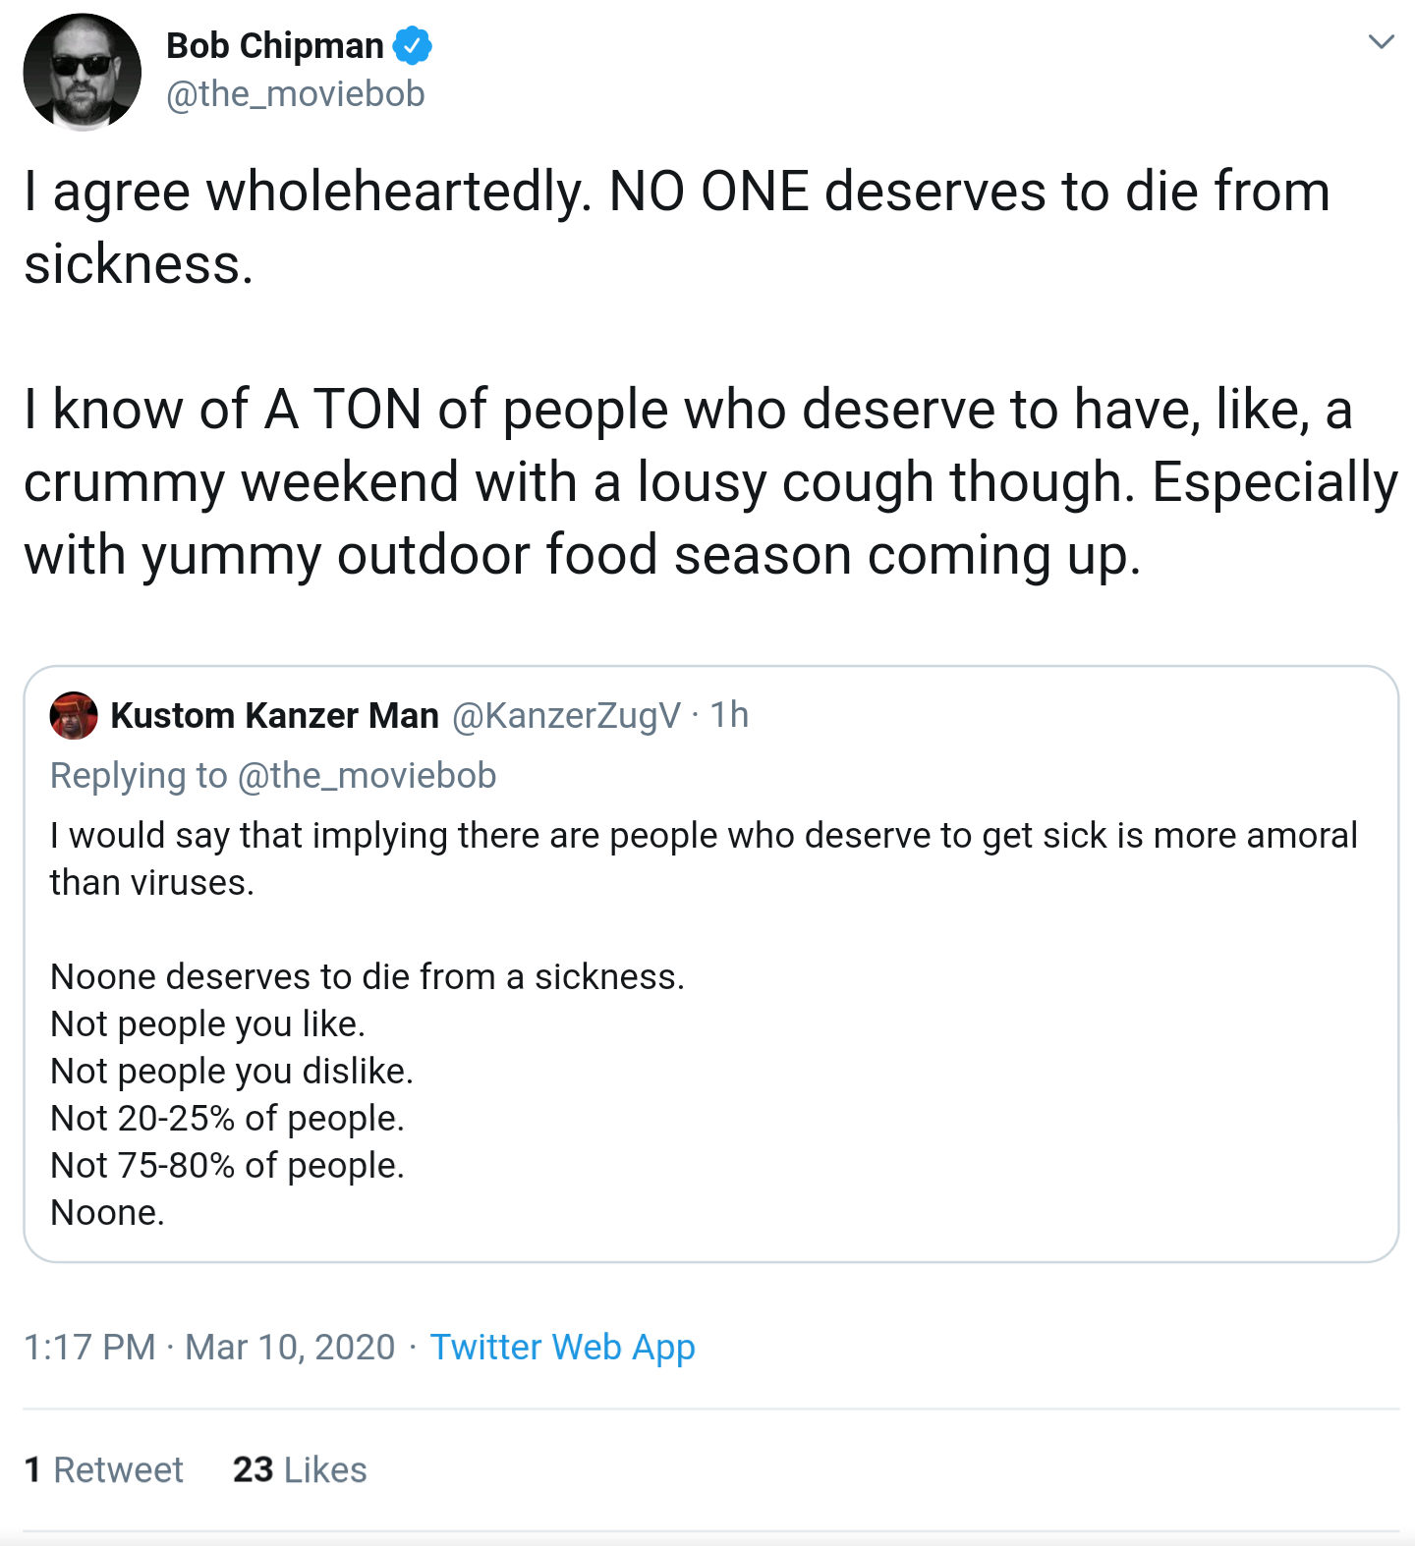The image size is (1415, 1546).
Task: Click the Kustom Kanzer Man display name
Action: coord(274,716)
